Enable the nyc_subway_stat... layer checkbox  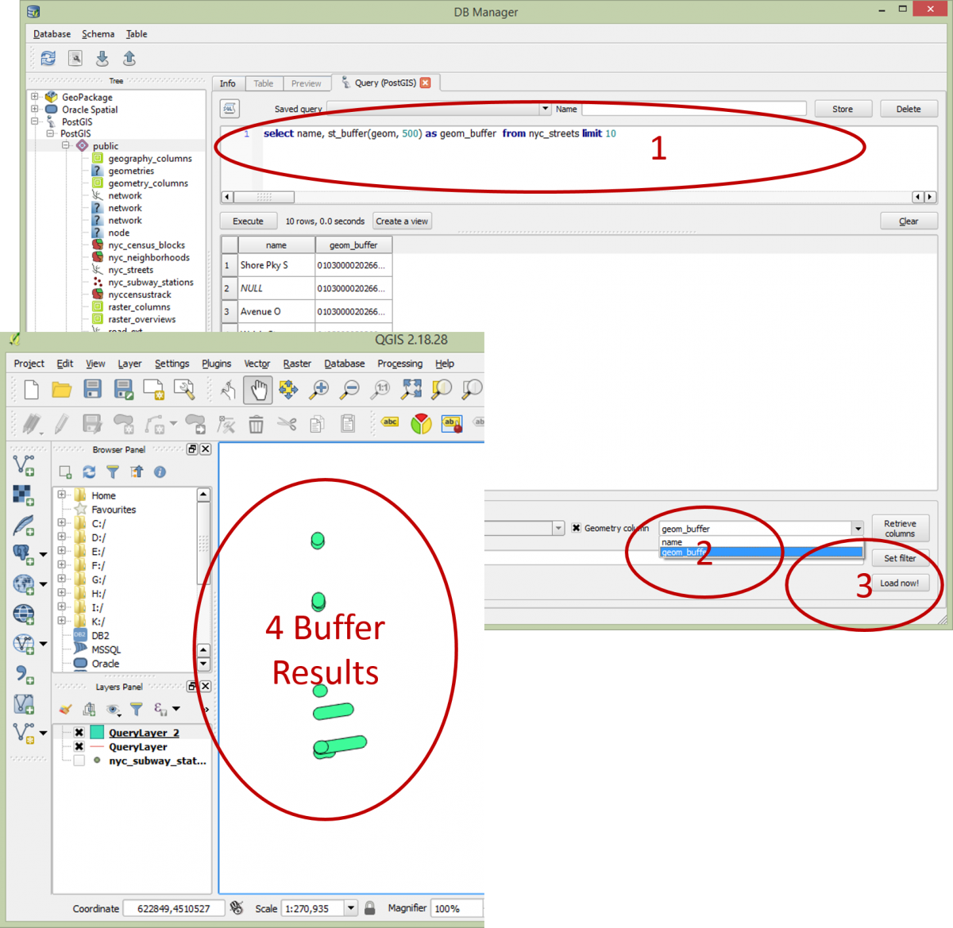click(79, 760)
